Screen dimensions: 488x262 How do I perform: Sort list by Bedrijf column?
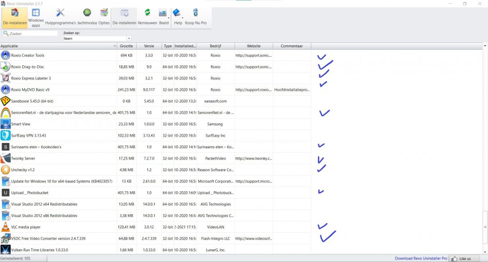tap(215, 46)
